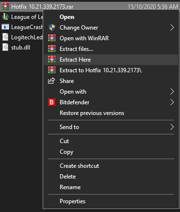Choose Copy from the context menu
180x212 pixels.
(111, 152)
